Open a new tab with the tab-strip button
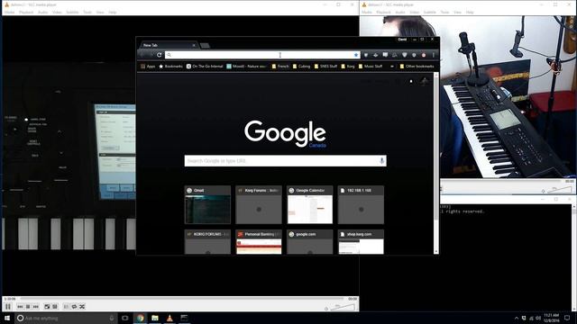This screenshot has height=324, width=577. [205, 46]
